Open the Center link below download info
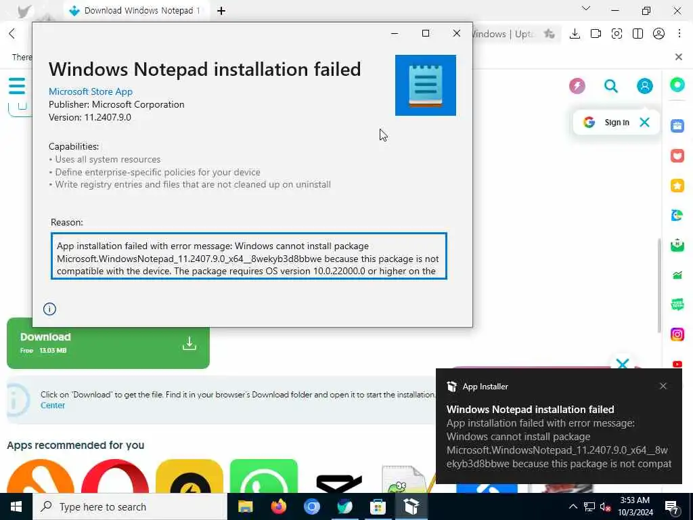This screenshot has width=693, height=520. pyautogui.click(x=53, y=406)
